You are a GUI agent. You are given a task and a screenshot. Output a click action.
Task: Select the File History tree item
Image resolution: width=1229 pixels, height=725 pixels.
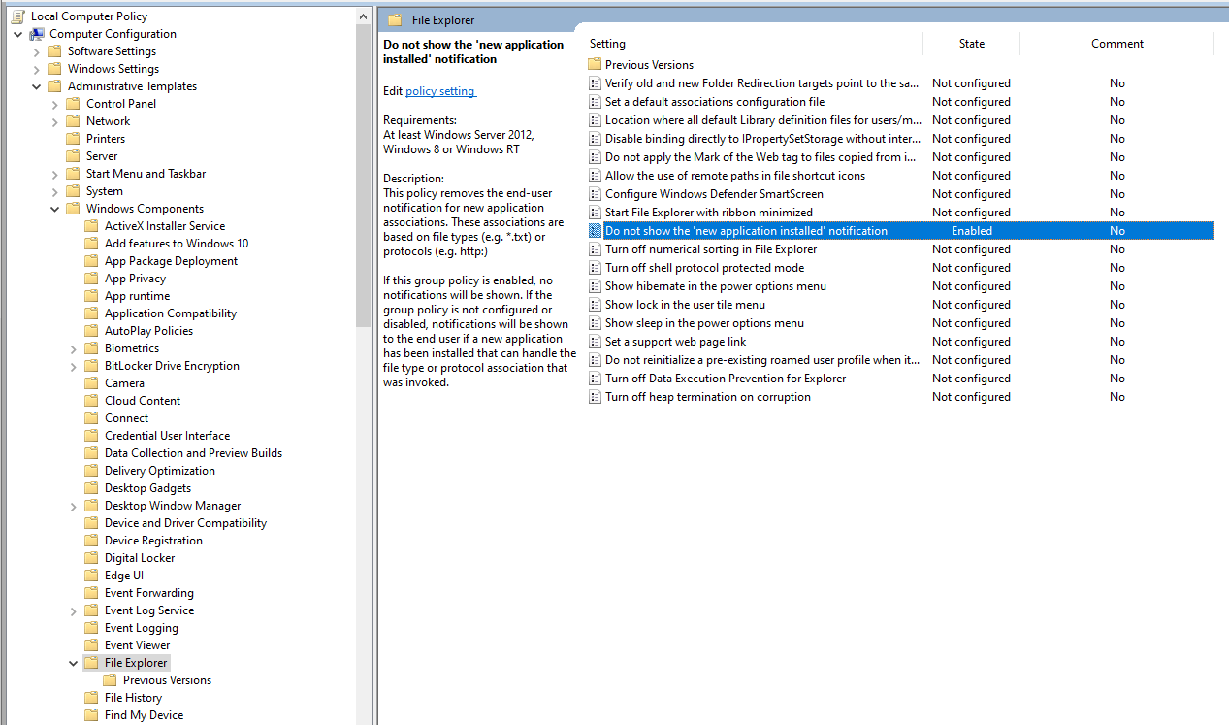(133, 698)
